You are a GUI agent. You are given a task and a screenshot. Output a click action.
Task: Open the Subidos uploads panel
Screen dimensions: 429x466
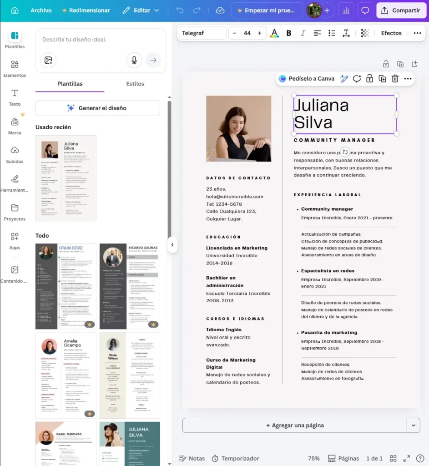[15, 154]
